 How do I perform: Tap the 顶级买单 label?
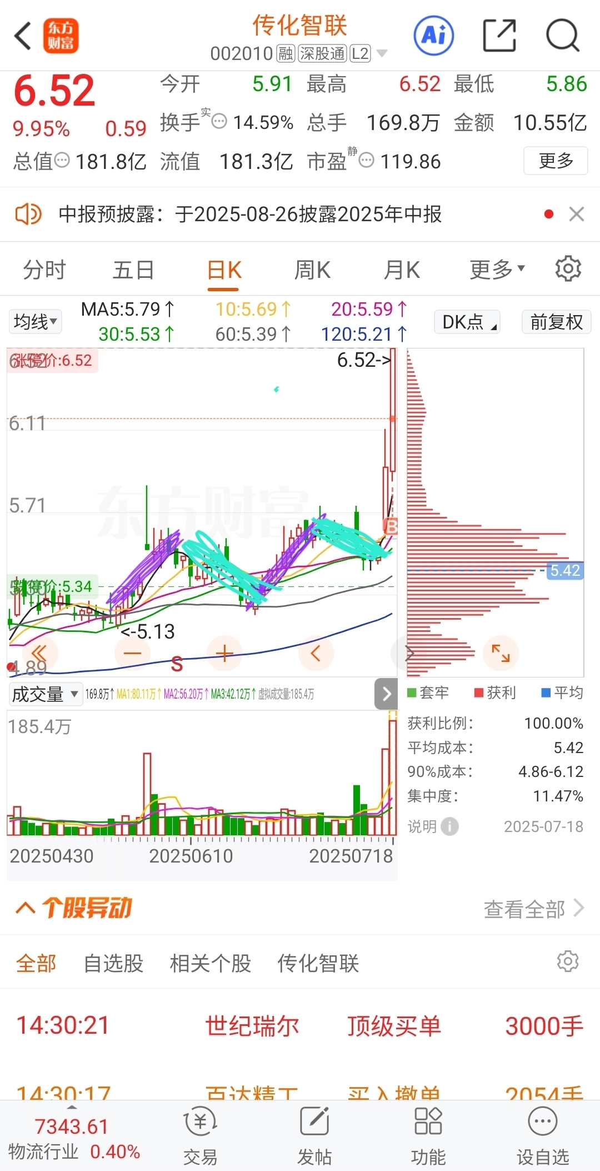point(394,1026)
